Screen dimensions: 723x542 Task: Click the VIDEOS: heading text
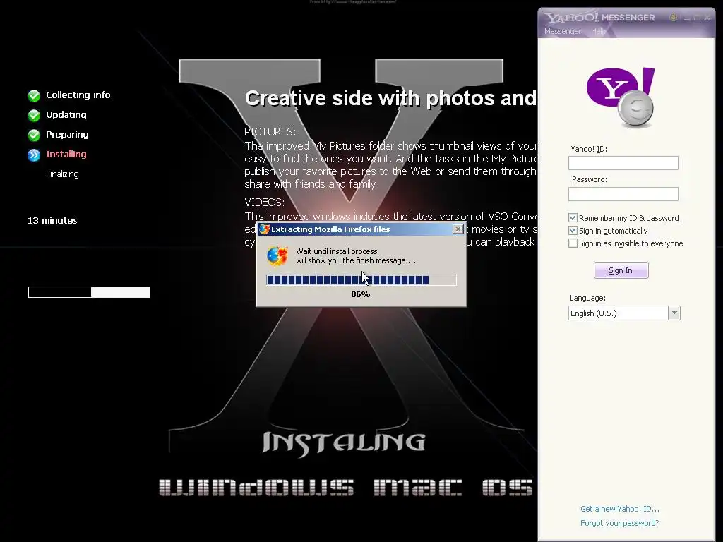(265, 203)
